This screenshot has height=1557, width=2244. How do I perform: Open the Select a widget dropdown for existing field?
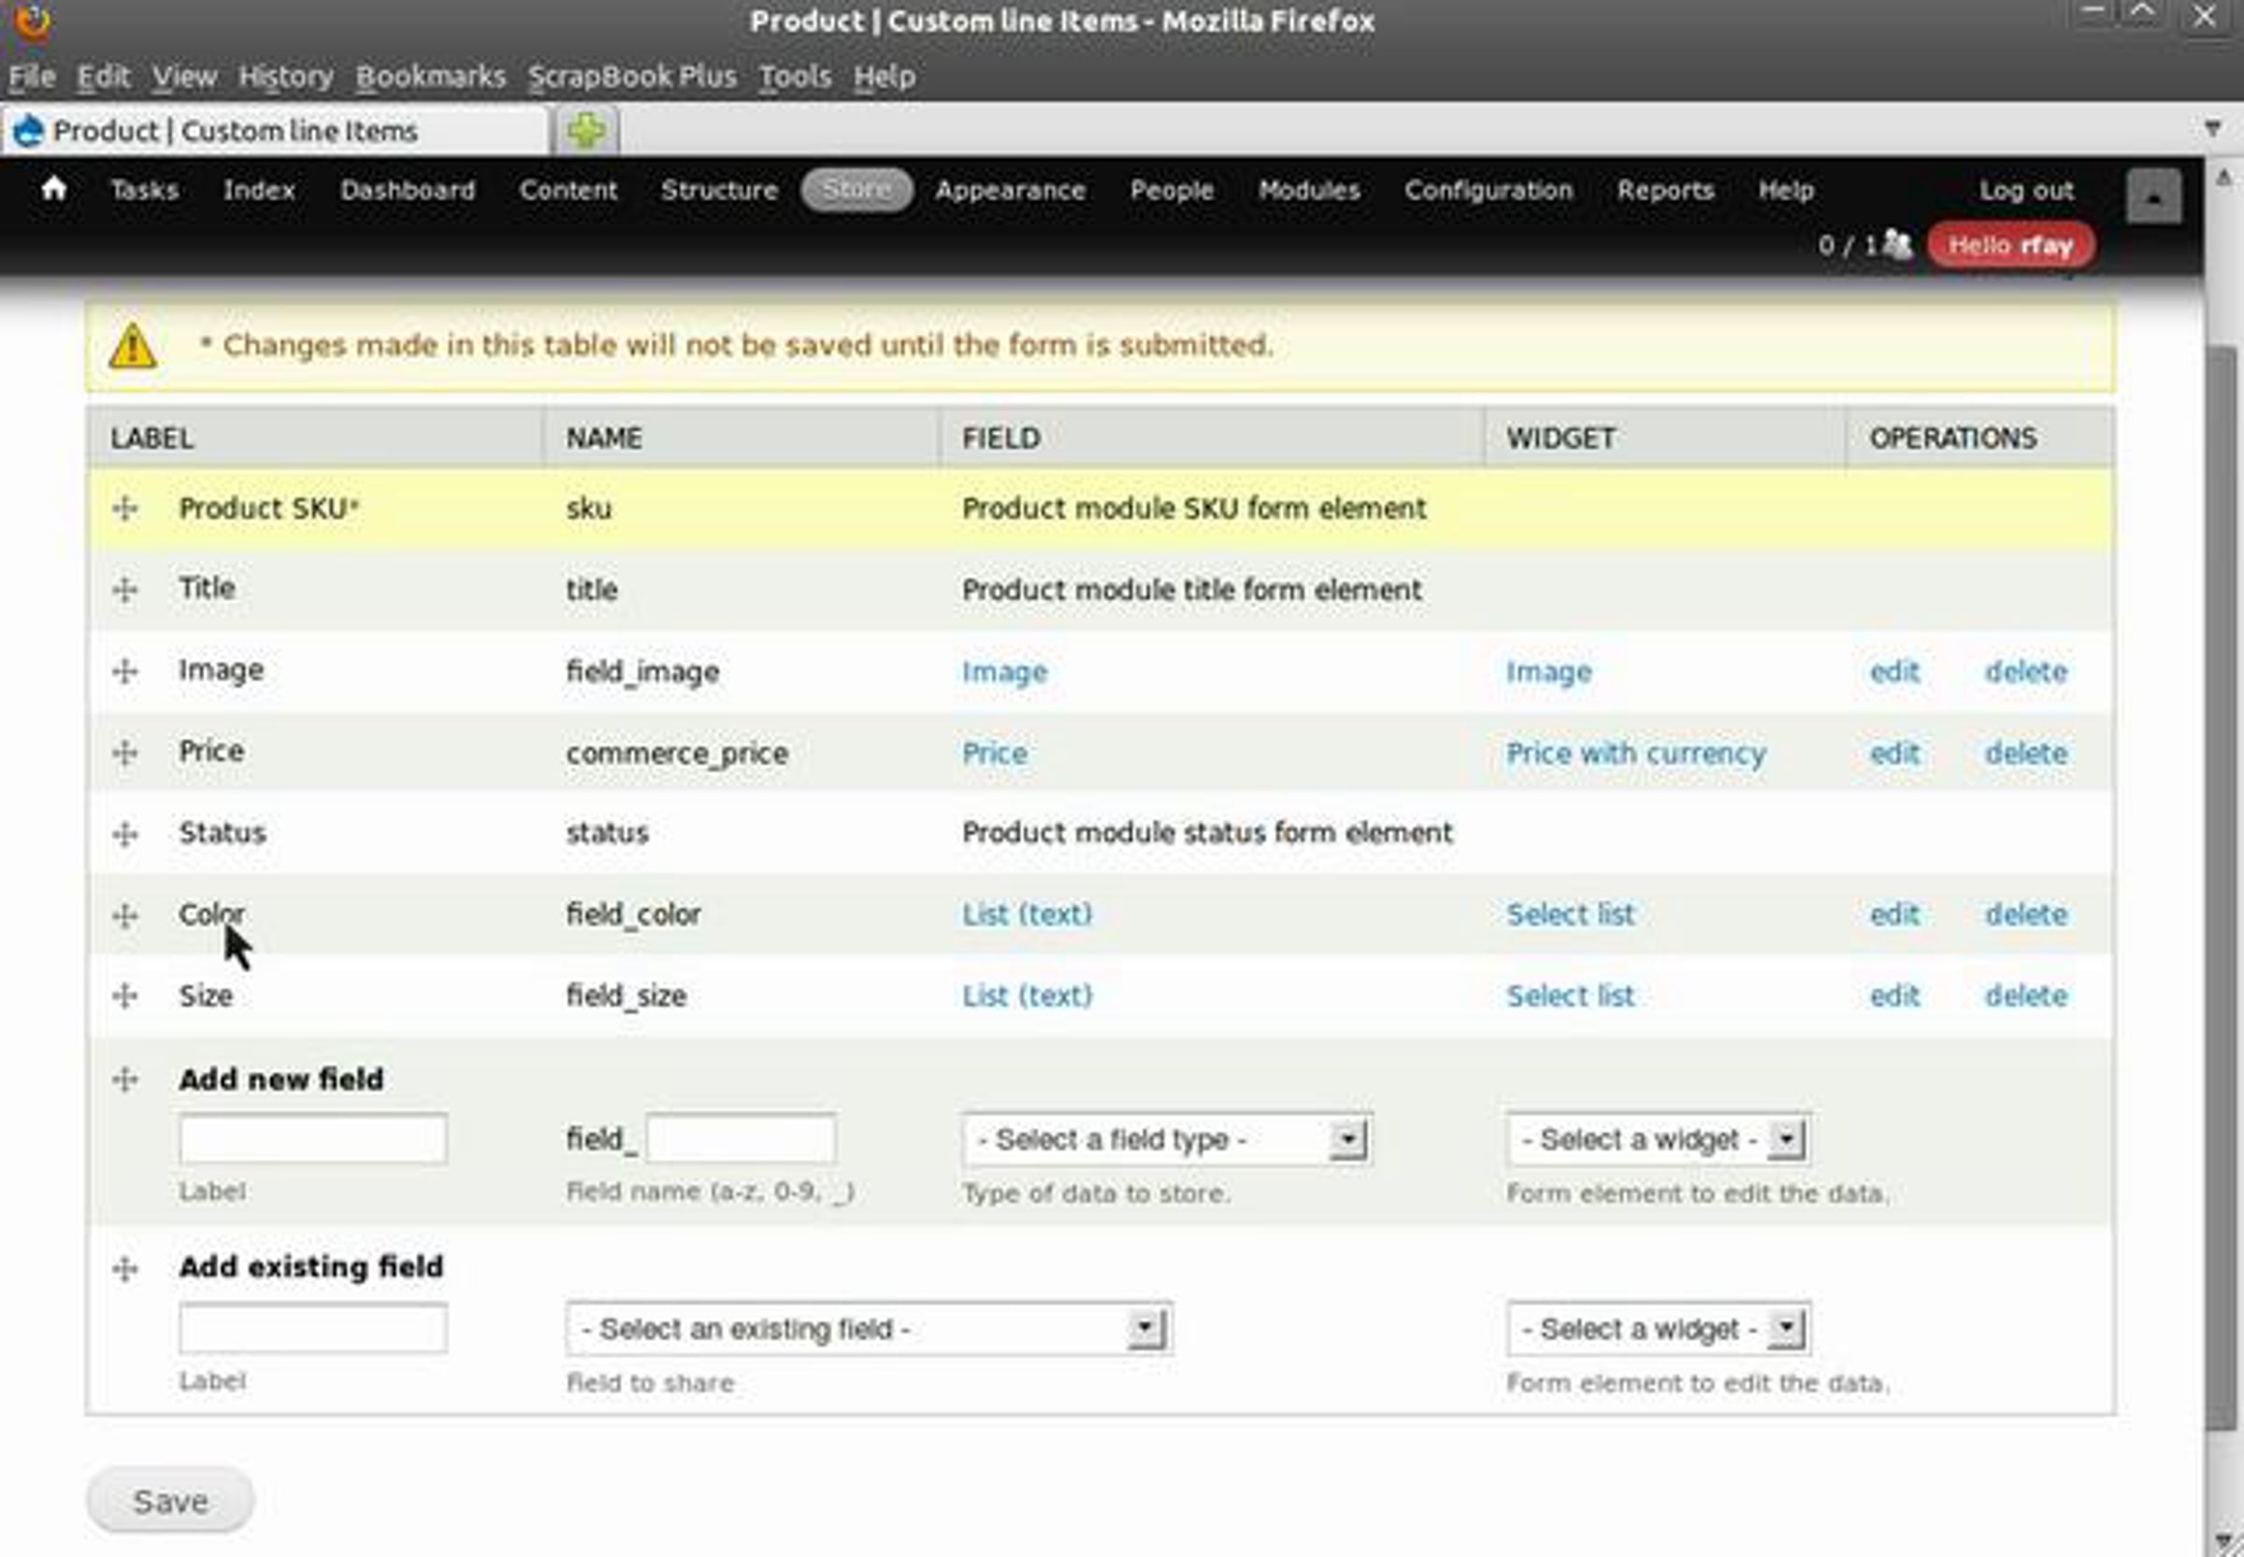(1658, 1329)
